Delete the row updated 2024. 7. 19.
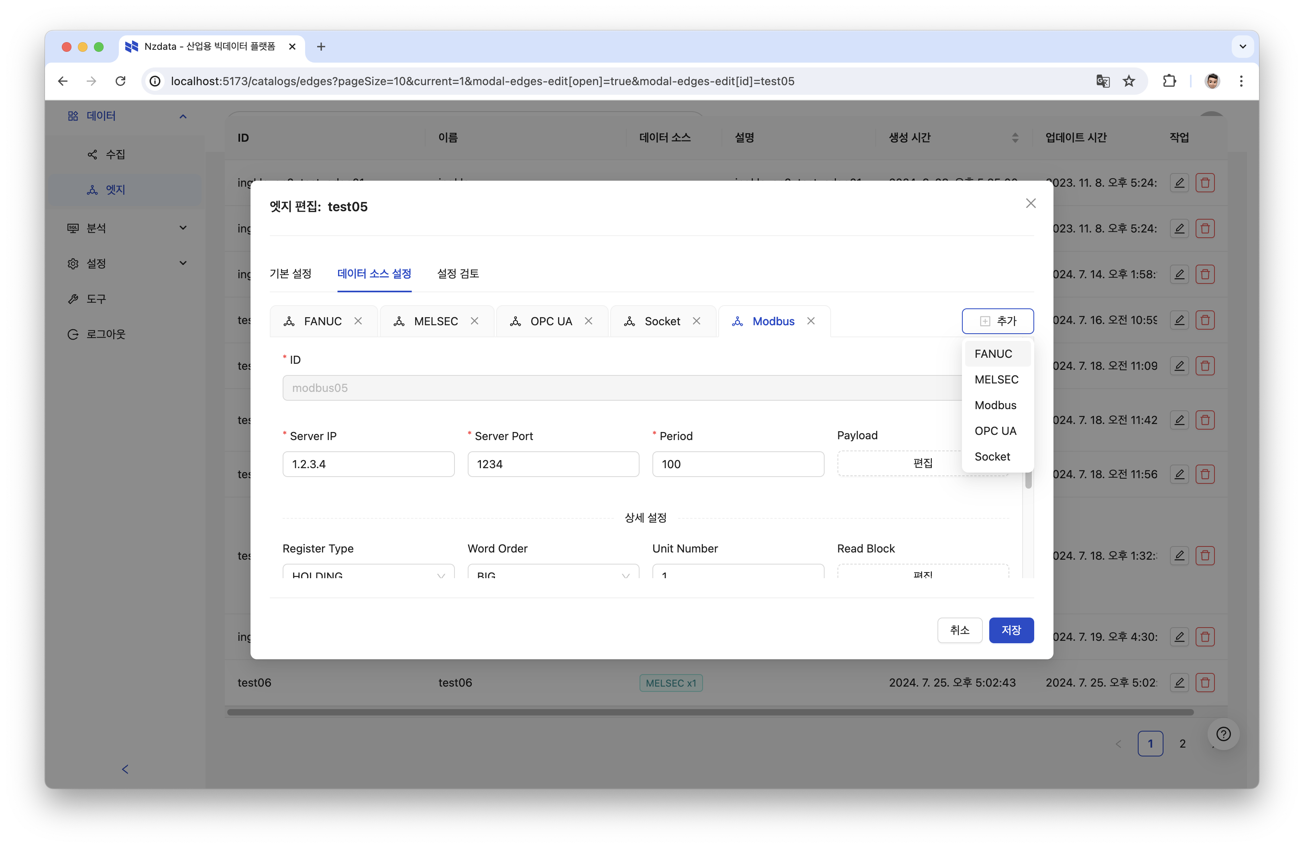 pyautogui.click(x=1205, y=636)
